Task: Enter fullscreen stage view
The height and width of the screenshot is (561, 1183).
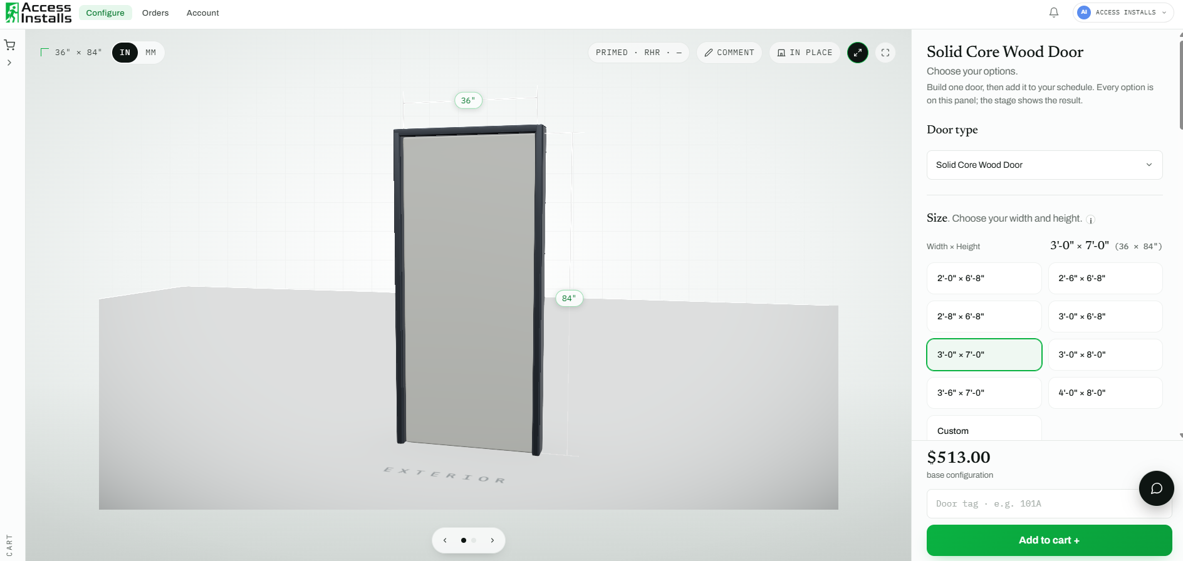Action: point(885,53)
